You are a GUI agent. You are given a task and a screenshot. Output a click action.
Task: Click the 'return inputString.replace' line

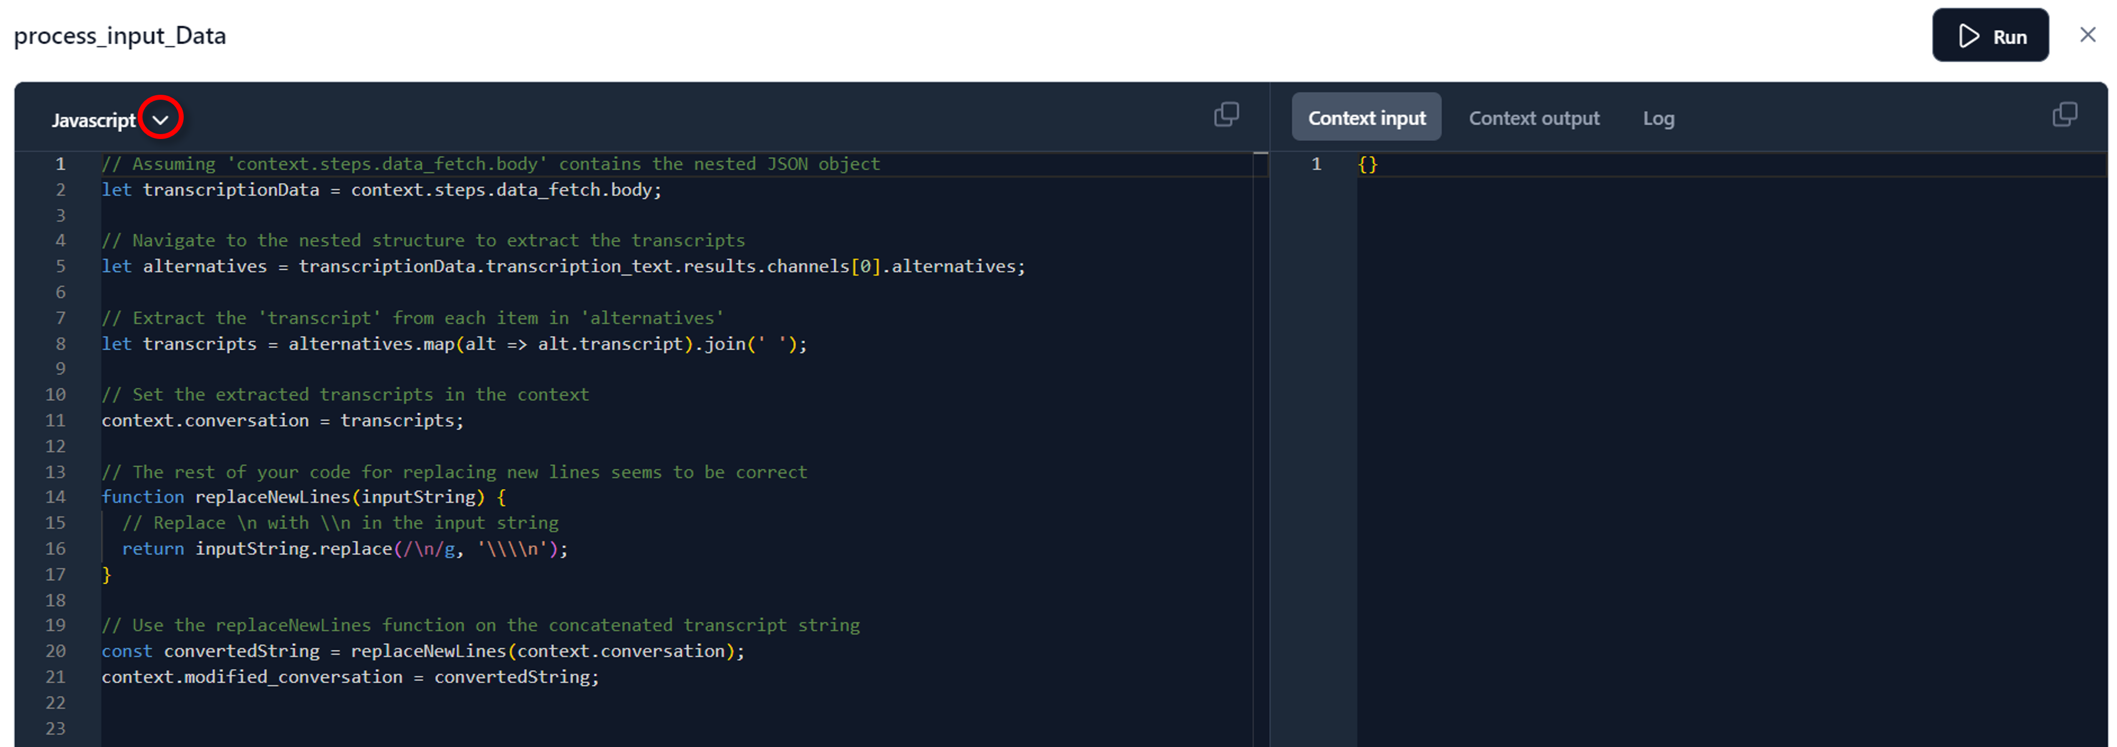pos(345,549)
